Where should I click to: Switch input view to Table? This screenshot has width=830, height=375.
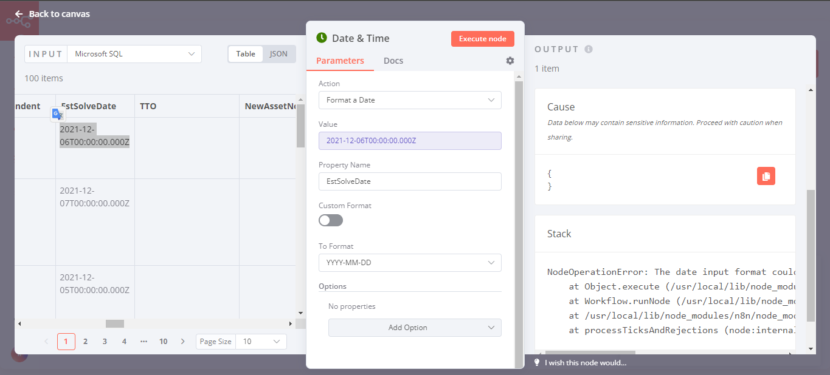pyautogui.click(x=246, y=53)
